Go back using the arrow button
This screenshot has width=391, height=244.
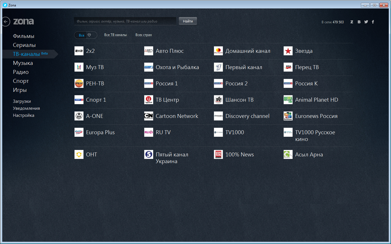(x=6, y=22)
